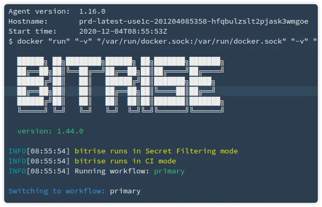
Task: Select start time 2020-12-04T08:55:53Z
Action: tap(123, 31)
